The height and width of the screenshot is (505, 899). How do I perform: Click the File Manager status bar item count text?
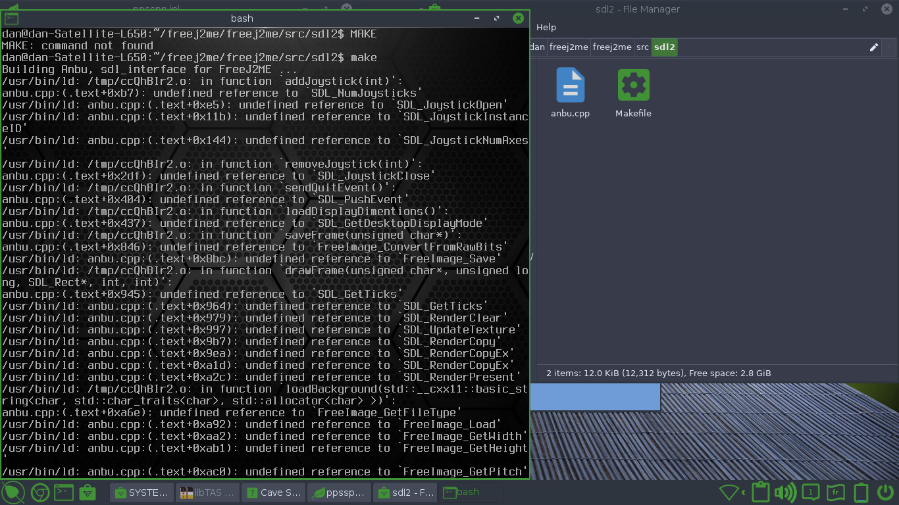pos(658,373)
